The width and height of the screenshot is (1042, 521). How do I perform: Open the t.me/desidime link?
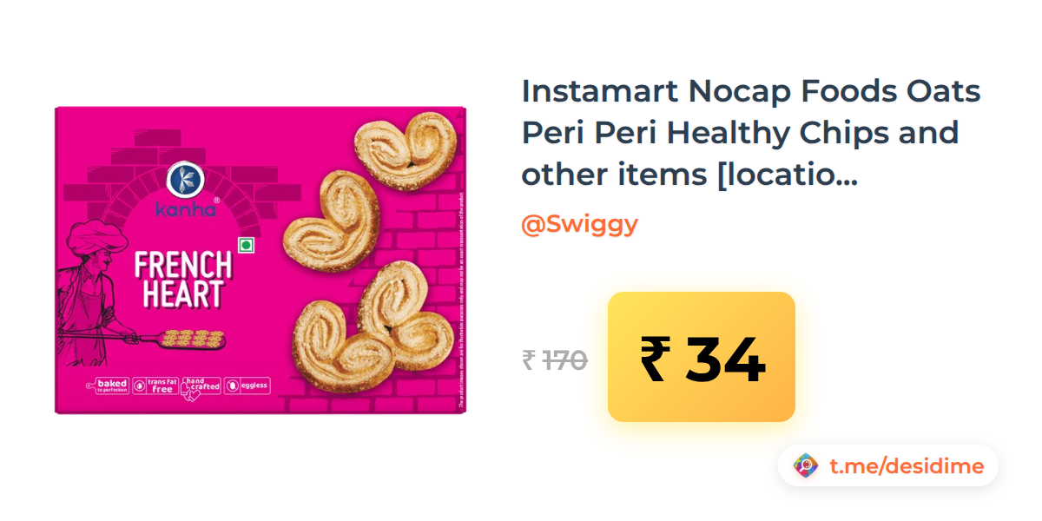point(907,466)
